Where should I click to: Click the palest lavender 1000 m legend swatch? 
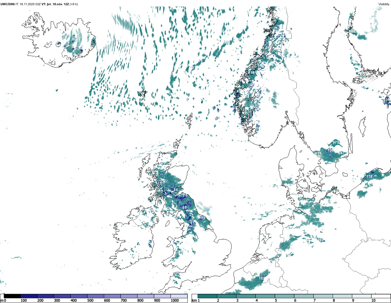(179, 296)
